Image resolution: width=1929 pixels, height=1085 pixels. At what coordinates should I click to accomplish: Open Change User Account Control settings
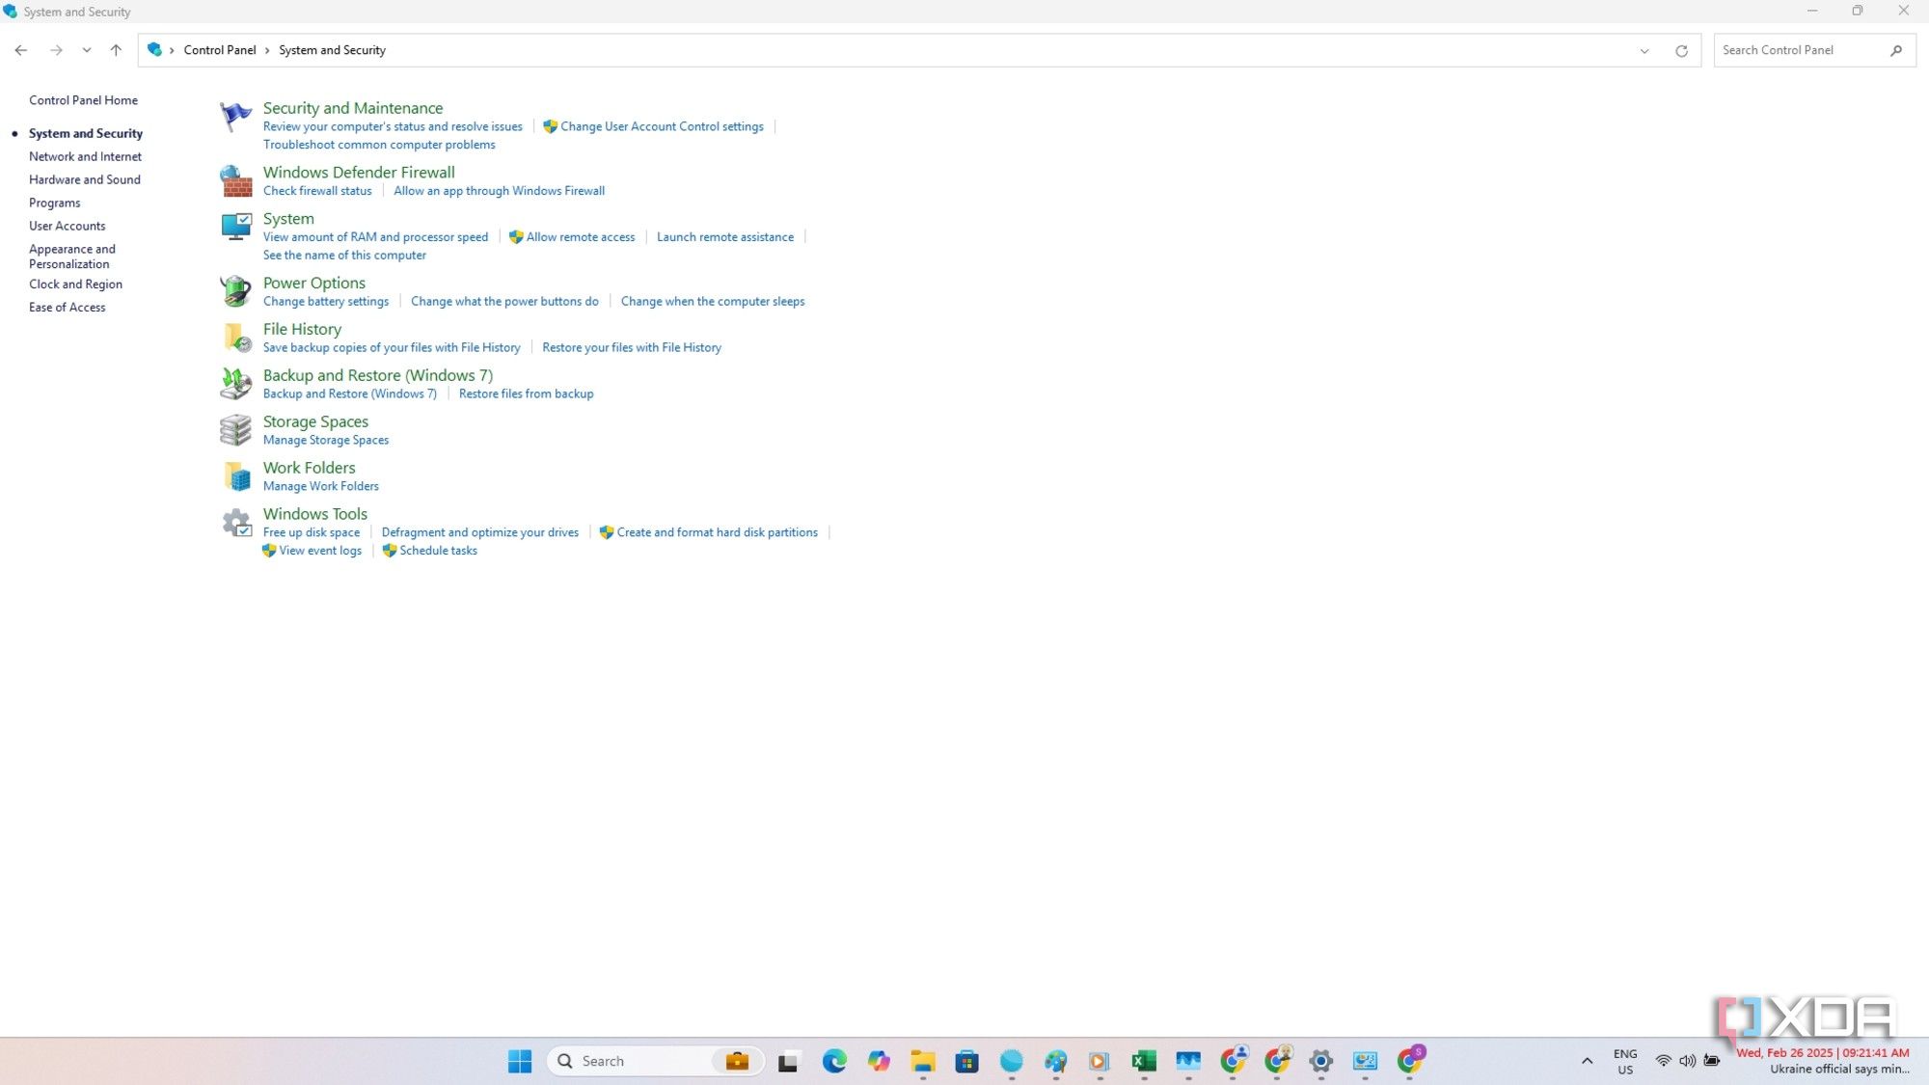coord(662,126)
